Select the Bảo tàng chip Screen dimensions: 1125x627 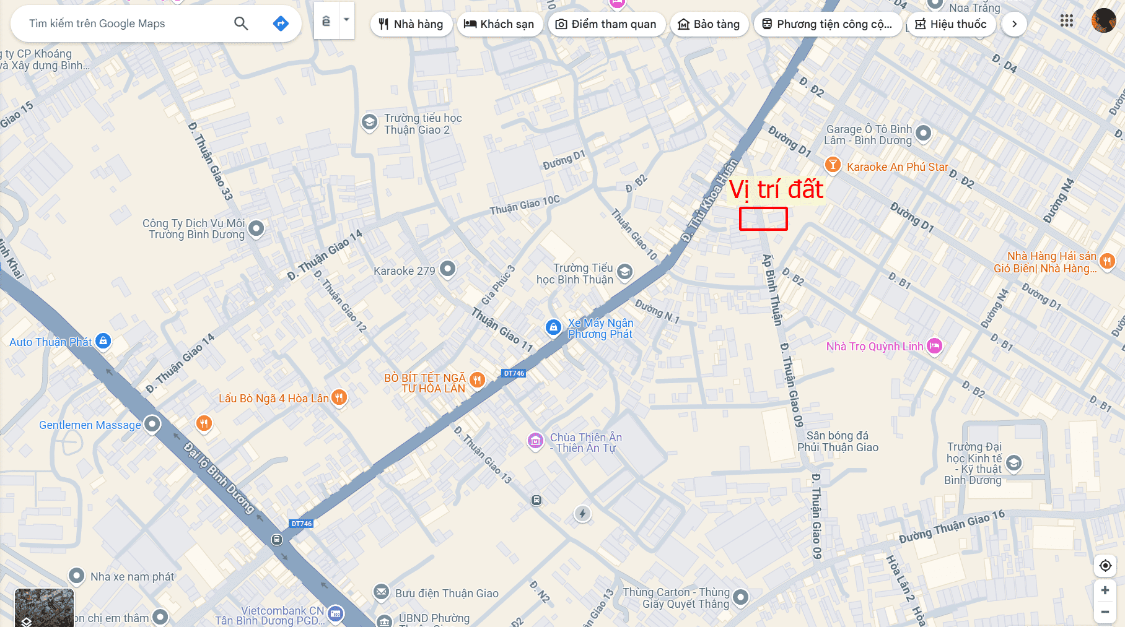click(709, 24)
